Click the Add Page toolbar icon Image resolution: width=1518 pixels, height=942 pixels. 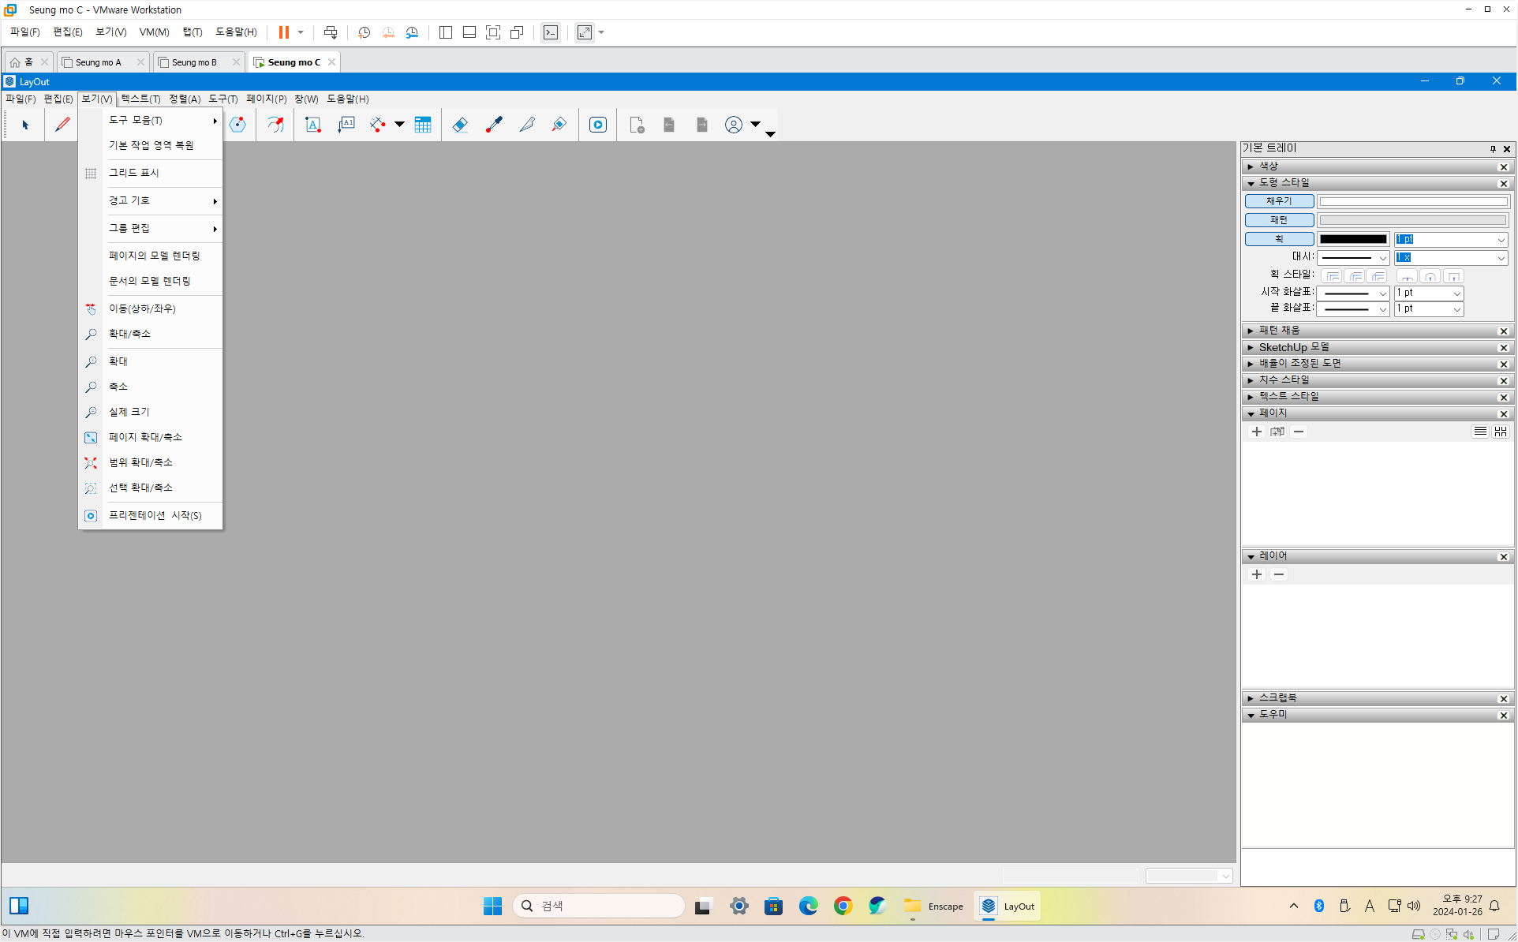(x=637, y=125)
